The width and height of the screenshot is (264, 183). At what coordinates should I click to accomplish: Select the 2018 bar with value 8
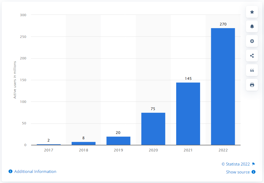pos(84,143)
